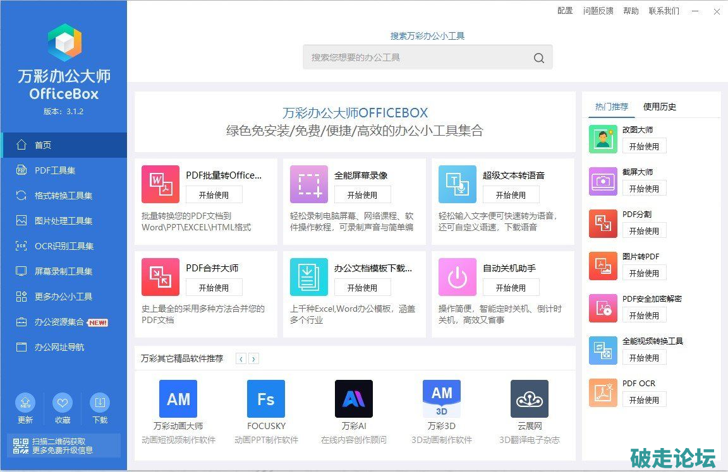Open the 全能屏幕录像 screen recorder icon
Image resolution: width=728 pixels, height=472 pixels.
pos(308,184)
